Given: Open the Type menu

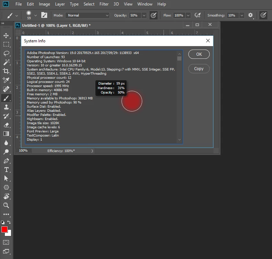Looking at the screenshot, I should point(74,4).
